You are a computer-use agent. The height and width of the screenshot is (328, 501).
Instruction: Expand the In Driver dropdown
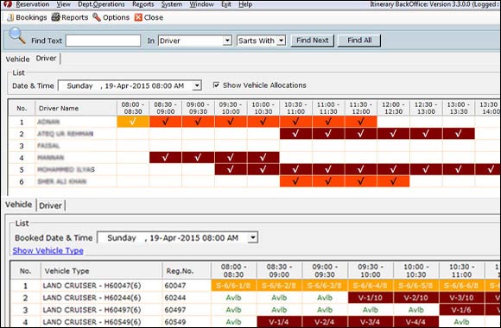click(227, 41)
